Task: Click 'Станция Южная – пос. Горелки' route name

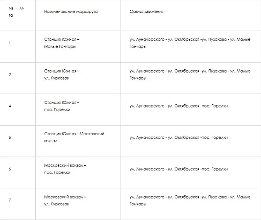Action: coord(62,106)
